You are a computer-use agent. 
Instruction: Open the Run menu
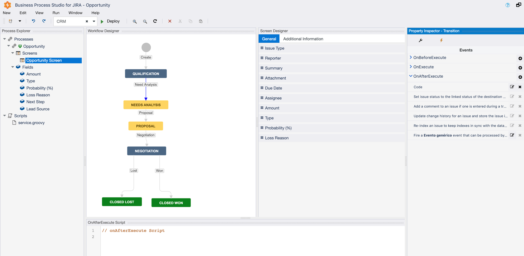pyautogui.click(x=56, y=13)
